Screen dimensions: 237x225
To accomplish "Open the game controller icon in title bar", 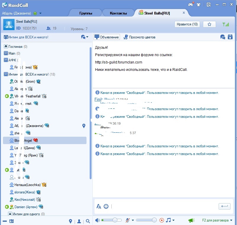I will click(x=191, y=5).
